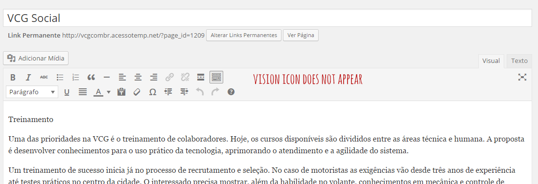Screen dimensions: 538x184
Task: Expand the text color picker arrow
Action: point(109,92)
